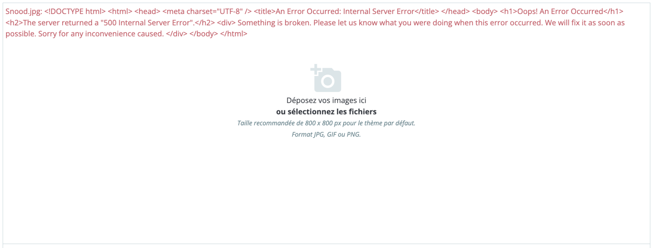This screenshot has height=248, width=656.
Task: Click the plus sign on the camera icon
Action: click(315, 69)
